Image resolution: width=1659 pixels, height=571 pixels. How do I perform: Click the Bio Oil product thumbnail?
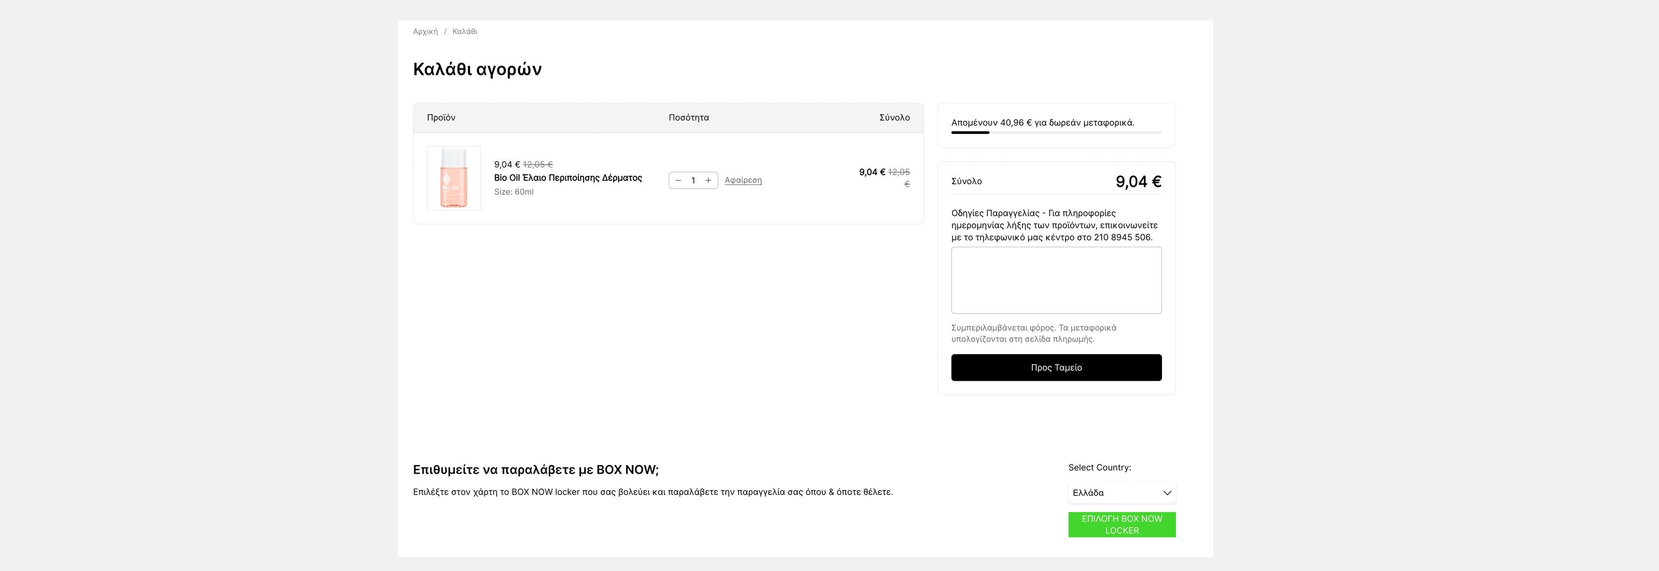click(453, 179)
